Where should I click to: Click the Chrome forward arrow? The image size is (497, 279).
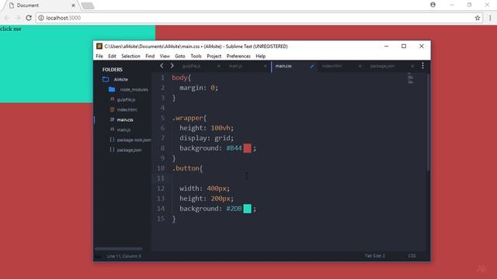point(17,18)
